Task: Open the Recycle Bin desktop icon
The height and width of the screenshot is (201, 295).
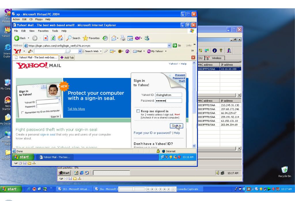Action: [284, 172]
